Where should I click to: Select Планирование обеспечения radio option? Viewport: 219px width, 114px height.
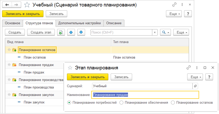pyautogui.click(x=122, y=102)
